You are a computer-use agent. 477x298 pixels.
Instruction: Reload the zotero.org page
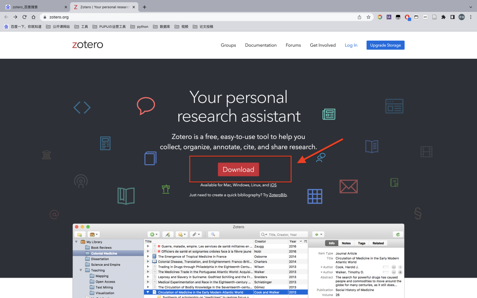[24, 17]
